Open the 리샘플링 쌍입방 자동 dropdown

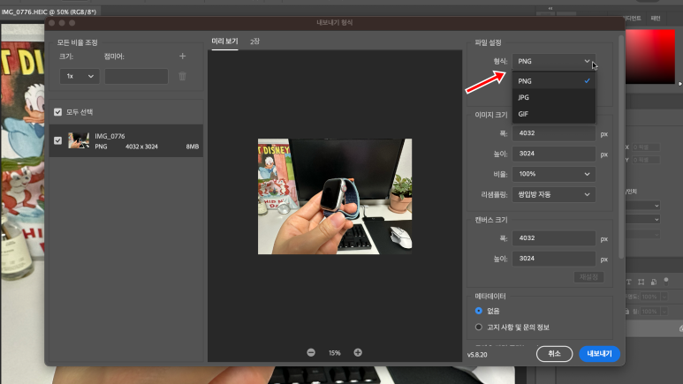pyautogui.click(x=554, y=194)
